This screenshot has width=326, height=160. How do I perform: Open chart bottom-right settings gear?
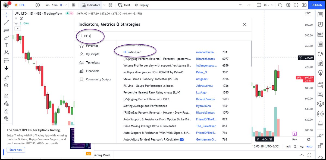[x=309, y=139]
